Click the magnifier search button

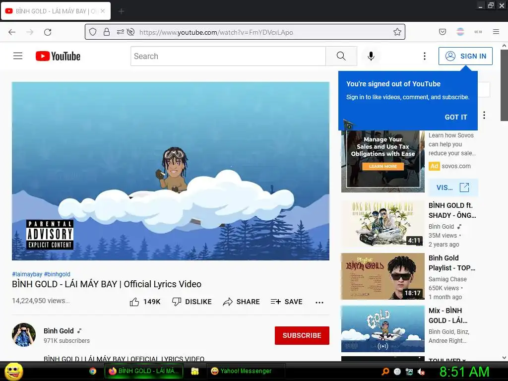[x=341, y=56]
